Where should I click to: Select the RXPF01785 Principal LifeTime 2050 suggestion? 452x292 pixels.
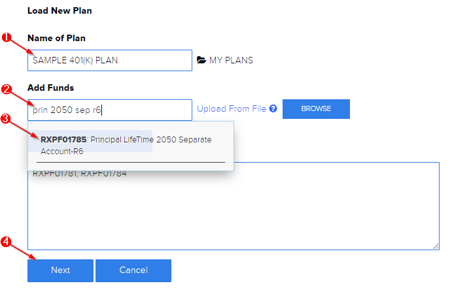pyautogui.click(x=126, y=145)
